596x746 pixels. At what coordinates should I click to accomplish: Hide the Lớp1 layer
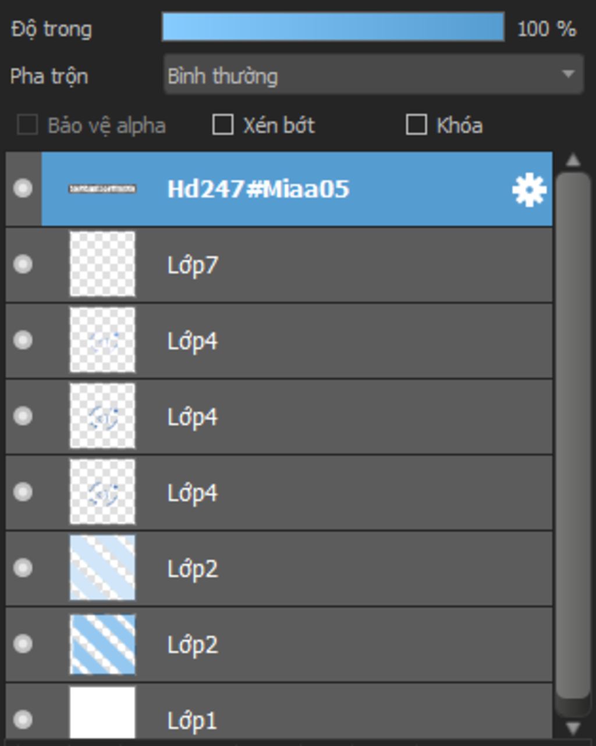point(23,720)
